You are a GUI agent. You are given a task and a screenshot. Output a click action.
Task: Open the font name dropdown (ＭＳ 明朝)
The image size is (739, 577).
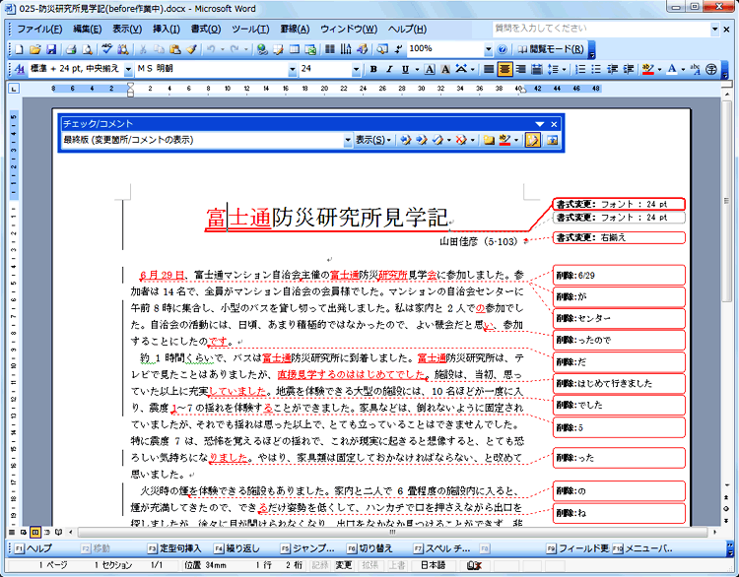pyautogui.click(x=293, y=70)
